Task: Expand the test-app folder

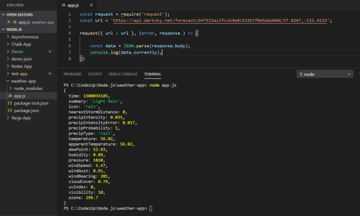Action: point(8,74)
